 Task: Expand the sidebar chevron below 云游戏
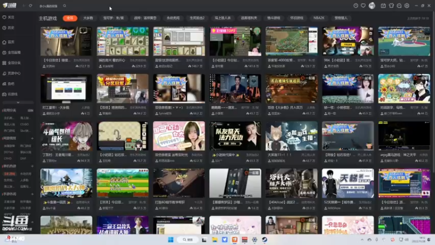(18, 102)
